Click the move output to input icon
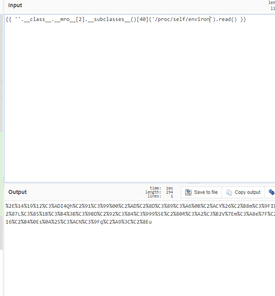275x296 pixels. tap(271, 192)
